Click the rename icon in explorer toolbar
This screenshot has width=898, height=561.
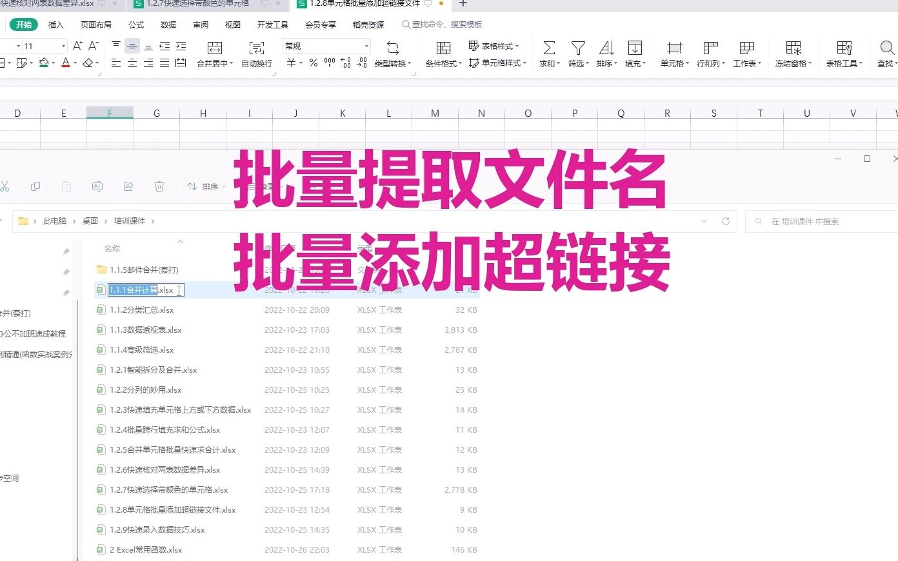click(x=97, y=186)
